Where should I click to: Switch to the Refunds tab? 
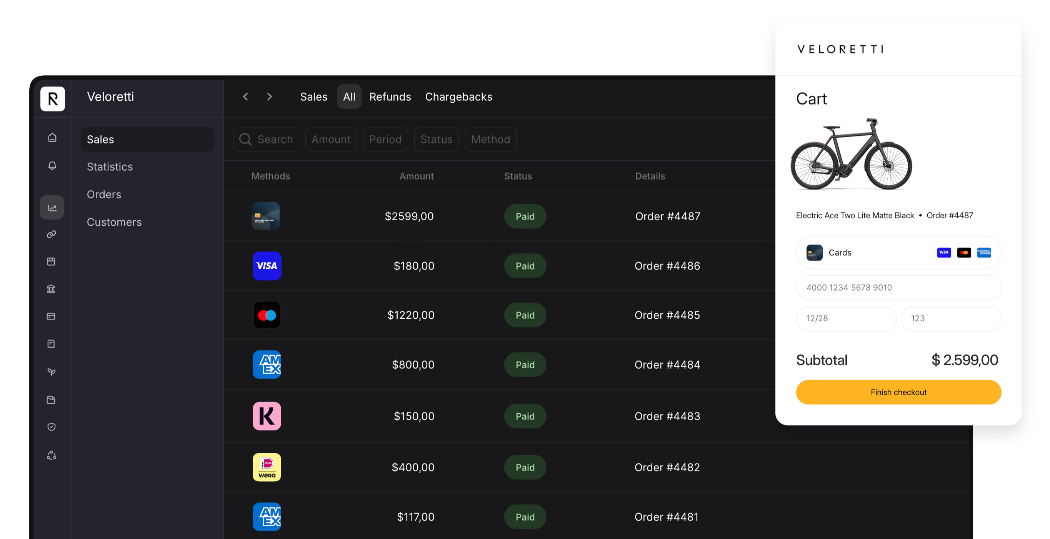(390, 96)
